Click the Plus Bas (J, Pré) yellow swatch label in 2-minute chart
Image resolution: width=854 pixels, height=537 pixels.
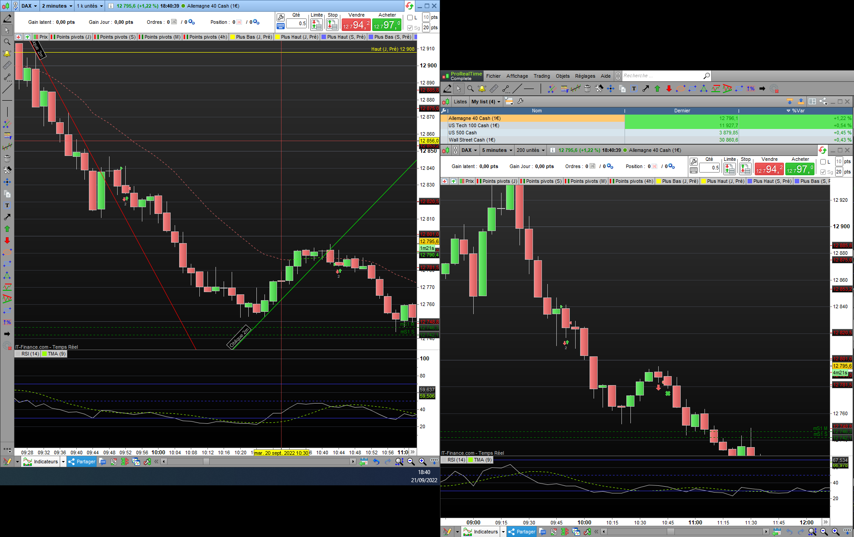pyautogui.click(x=251, y=37)
